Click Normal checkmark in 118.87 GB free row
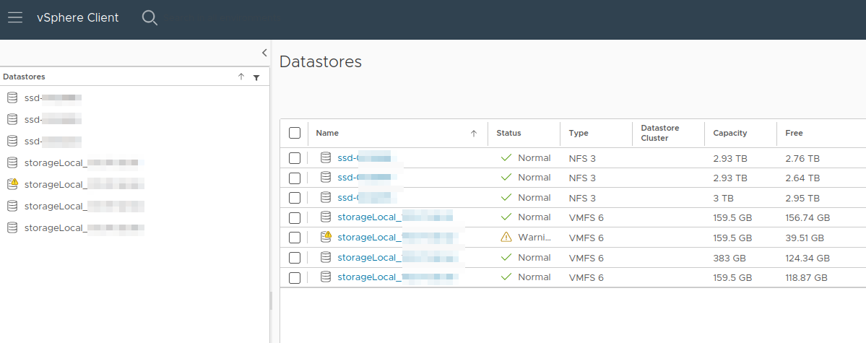Screen dimensions: 866x343 [506, 277]
